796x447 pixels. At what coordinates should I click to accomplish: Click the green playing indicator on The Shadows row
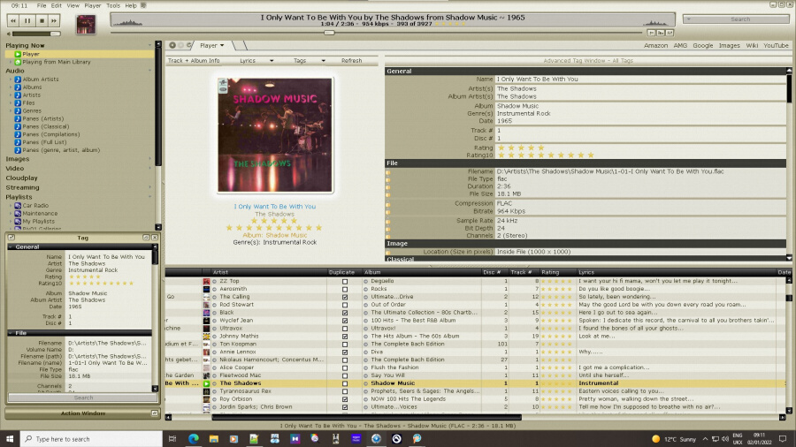click(x=207, y=383)
